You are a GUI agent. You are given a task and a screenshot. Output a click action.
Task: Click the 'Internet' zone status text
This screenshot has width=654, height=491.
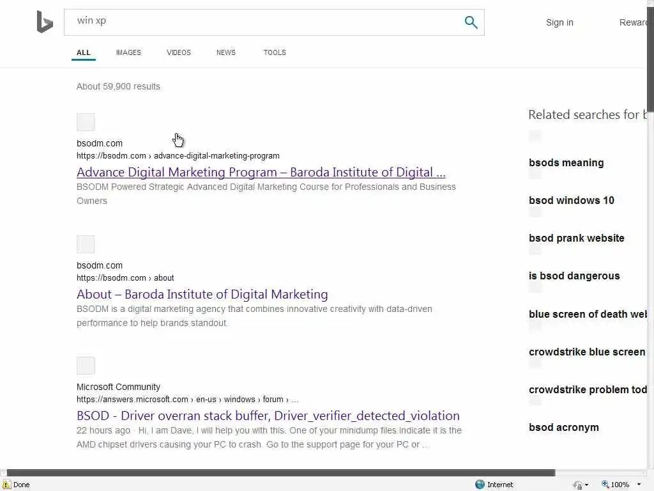[500, 485]
